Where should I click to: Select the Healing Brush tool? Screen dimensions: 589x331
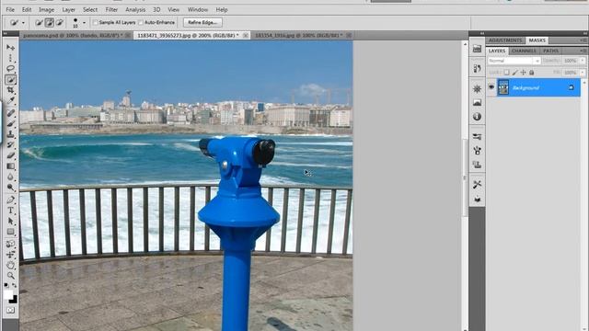[x=10, y=113]
